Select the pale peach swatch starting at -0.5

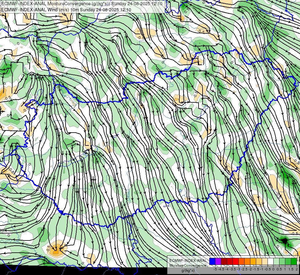point(264,261)
